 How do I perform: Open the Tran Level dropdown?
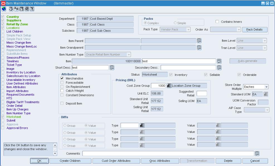[265, 48]
